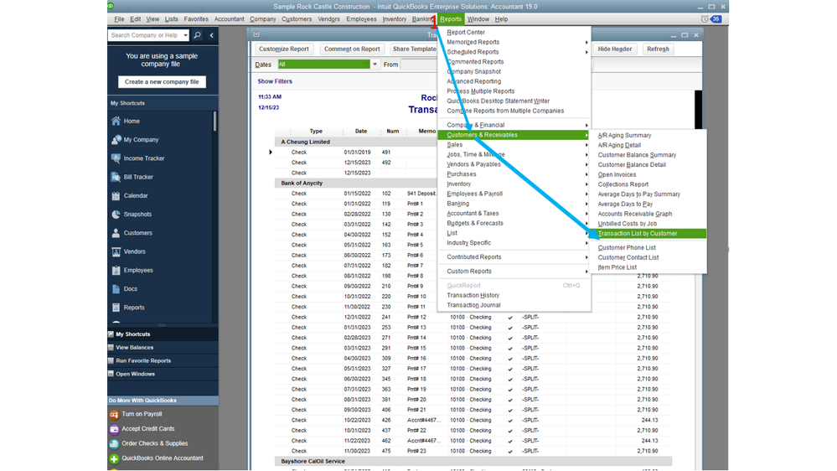Open the Customers shortcut icon
Image resolution: width=837 pixels, height=471 pixels.
pyautogui.click(x=116, y=233)
